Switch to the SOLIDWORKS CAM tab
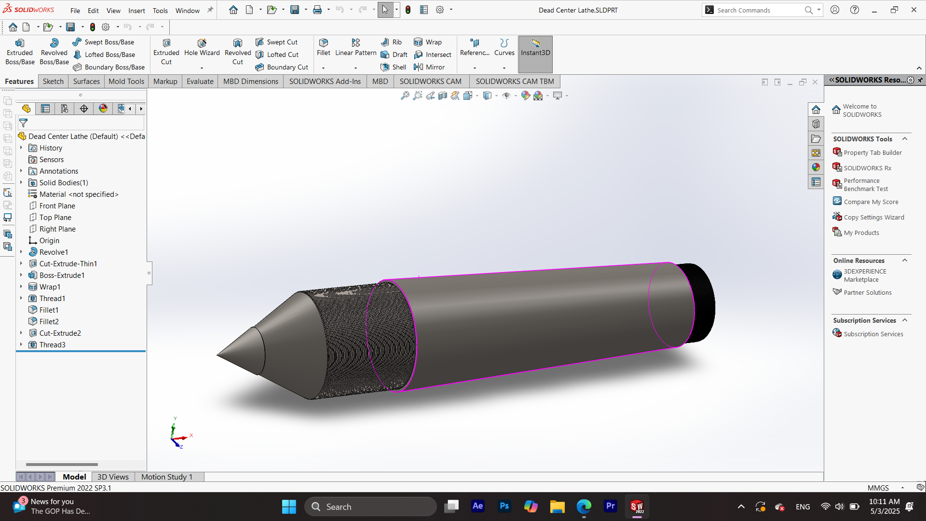Viewport: 926px width, 521px height. [x=431, y=82]
